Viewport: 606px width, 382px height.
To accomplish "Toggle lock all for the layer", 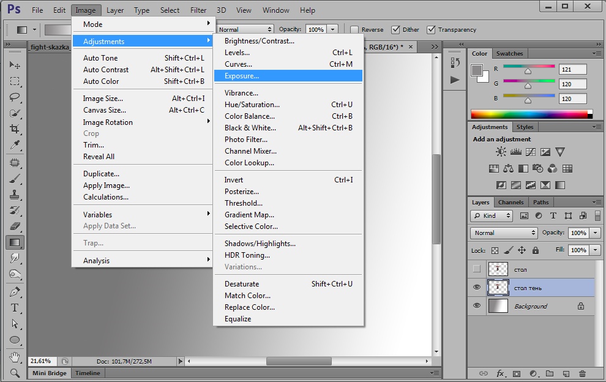I will coord(535,250).
